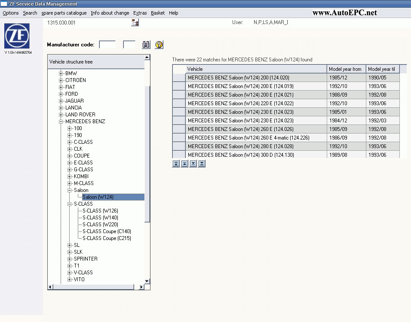
Task: Click the binoculars search icon
Action: (x=146, y=45)
